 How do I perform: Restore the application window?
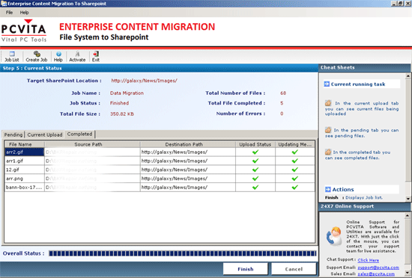tap(401, 4)
